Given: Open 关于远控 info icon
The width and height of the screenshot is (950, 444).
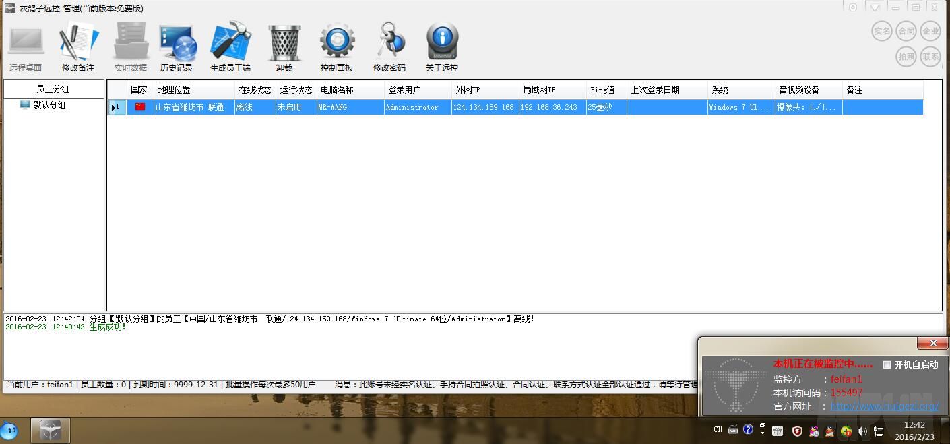Looking at the screenshot, I should click(x=442, y=47).
